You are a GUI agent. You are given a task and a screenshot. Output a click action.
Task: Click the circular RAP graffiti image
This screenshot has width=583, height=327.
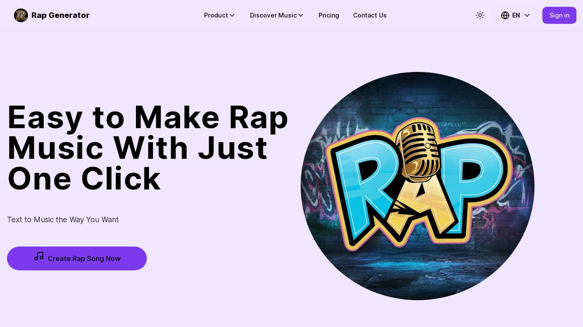click(418, 186)
